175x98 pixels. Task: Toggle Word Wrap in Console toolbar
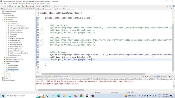coord(155,77)
